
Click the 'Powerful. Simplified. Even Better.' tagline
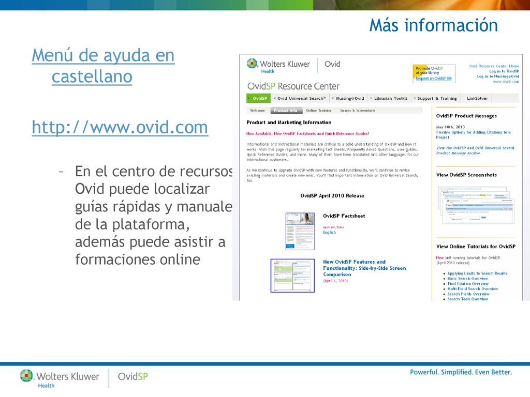click(461, 372)
